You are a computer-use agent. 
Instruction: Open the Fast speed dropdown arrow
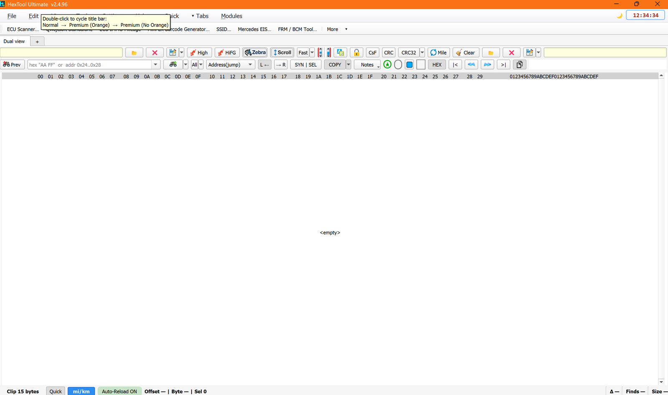(x=312, y=53)
